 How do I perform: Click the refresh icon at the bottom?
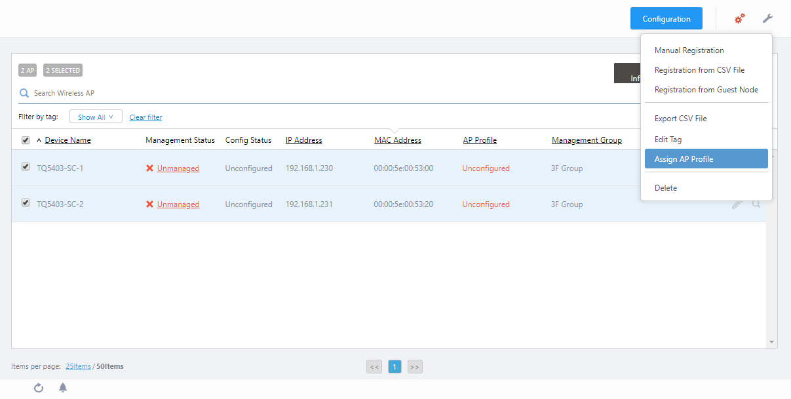pyautogui.click(x=39, y=388)
